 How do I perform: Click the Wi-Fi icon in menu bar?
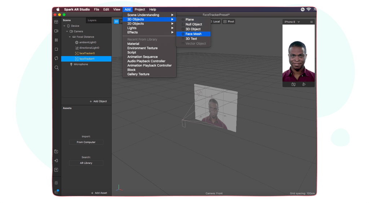(x=308, y=9)
